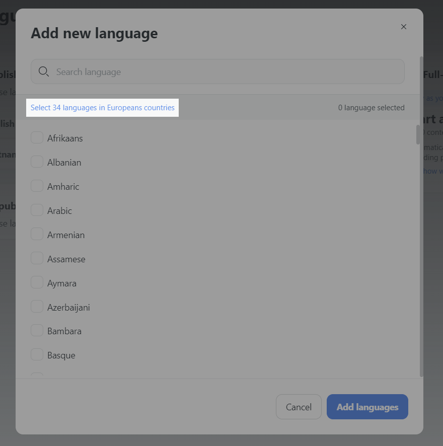Tick the Albanian language checkbox
Image resolution: width=443 pixels, height=446 pixels.
(x=37, y=162)
